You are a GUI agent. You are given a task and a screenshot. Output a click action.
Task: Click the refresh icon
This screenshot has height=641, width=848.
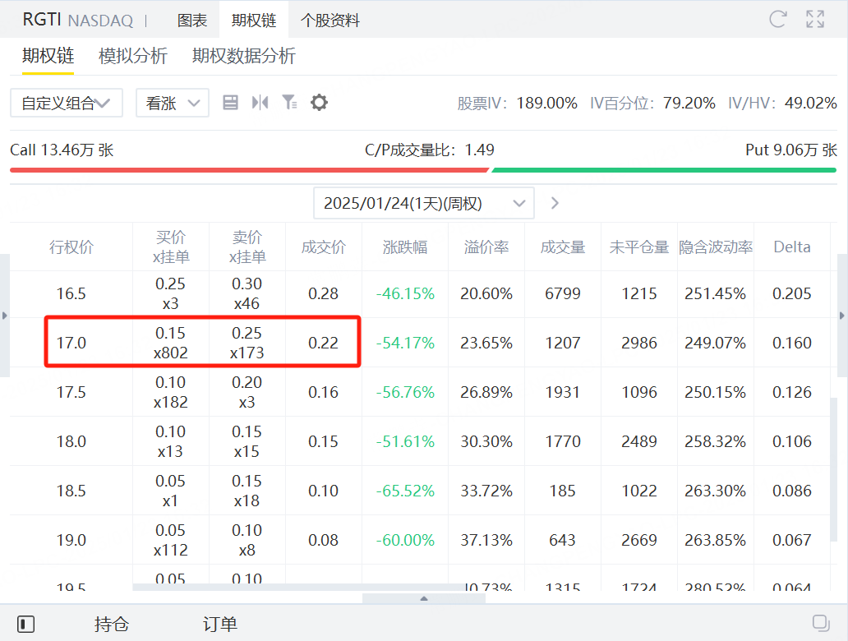777,20
